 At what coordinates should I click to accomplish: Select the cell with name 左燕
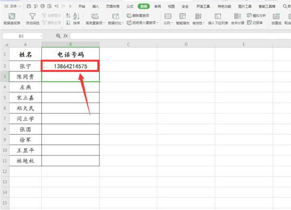(25, 87)
